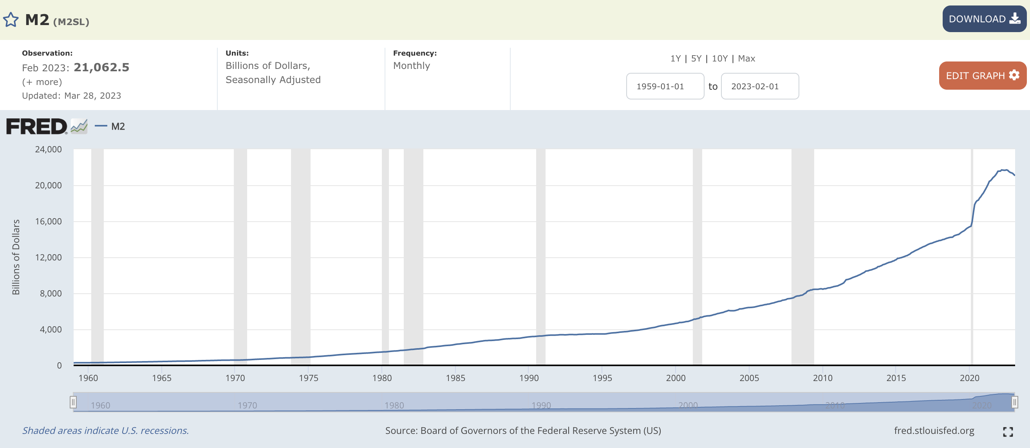Click the 2020 x-axis label on chart
This screenshot has width=1030, height=448.
[x=970, y=378]
